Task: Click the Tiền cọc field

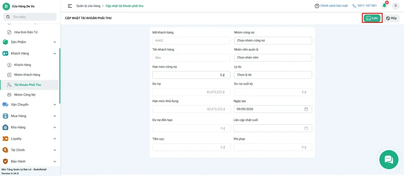Action: point(191,147)
